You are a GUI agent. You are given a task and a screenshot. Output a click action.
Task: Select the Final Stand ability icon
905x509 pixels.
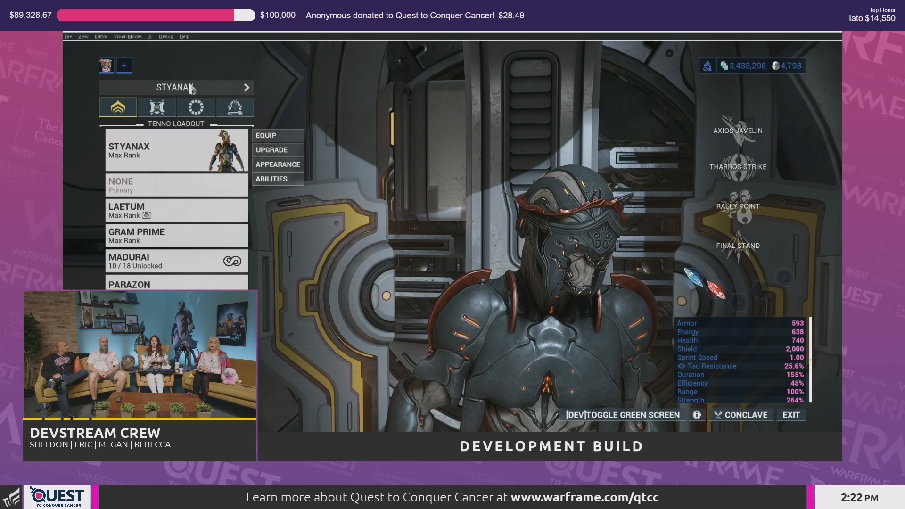738,246
